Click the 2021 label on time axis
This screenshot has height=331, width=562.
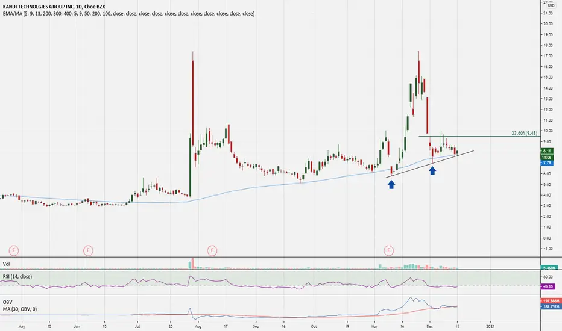tap(490, 326)
